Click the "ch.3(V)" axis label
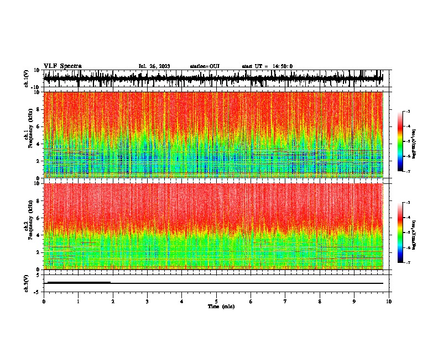This screenshot has width=438, height=338. pyautogui.click(x=27, y=283)
